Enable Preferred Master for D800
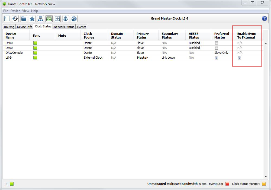Viewport: 271px width, 190px height. point(216,48)
